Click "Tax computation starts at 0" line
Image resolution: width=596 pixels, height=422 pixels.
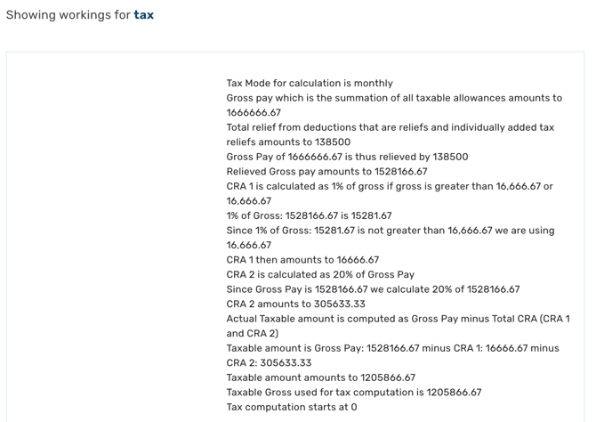pyautogui.click(x=292, y=407)
